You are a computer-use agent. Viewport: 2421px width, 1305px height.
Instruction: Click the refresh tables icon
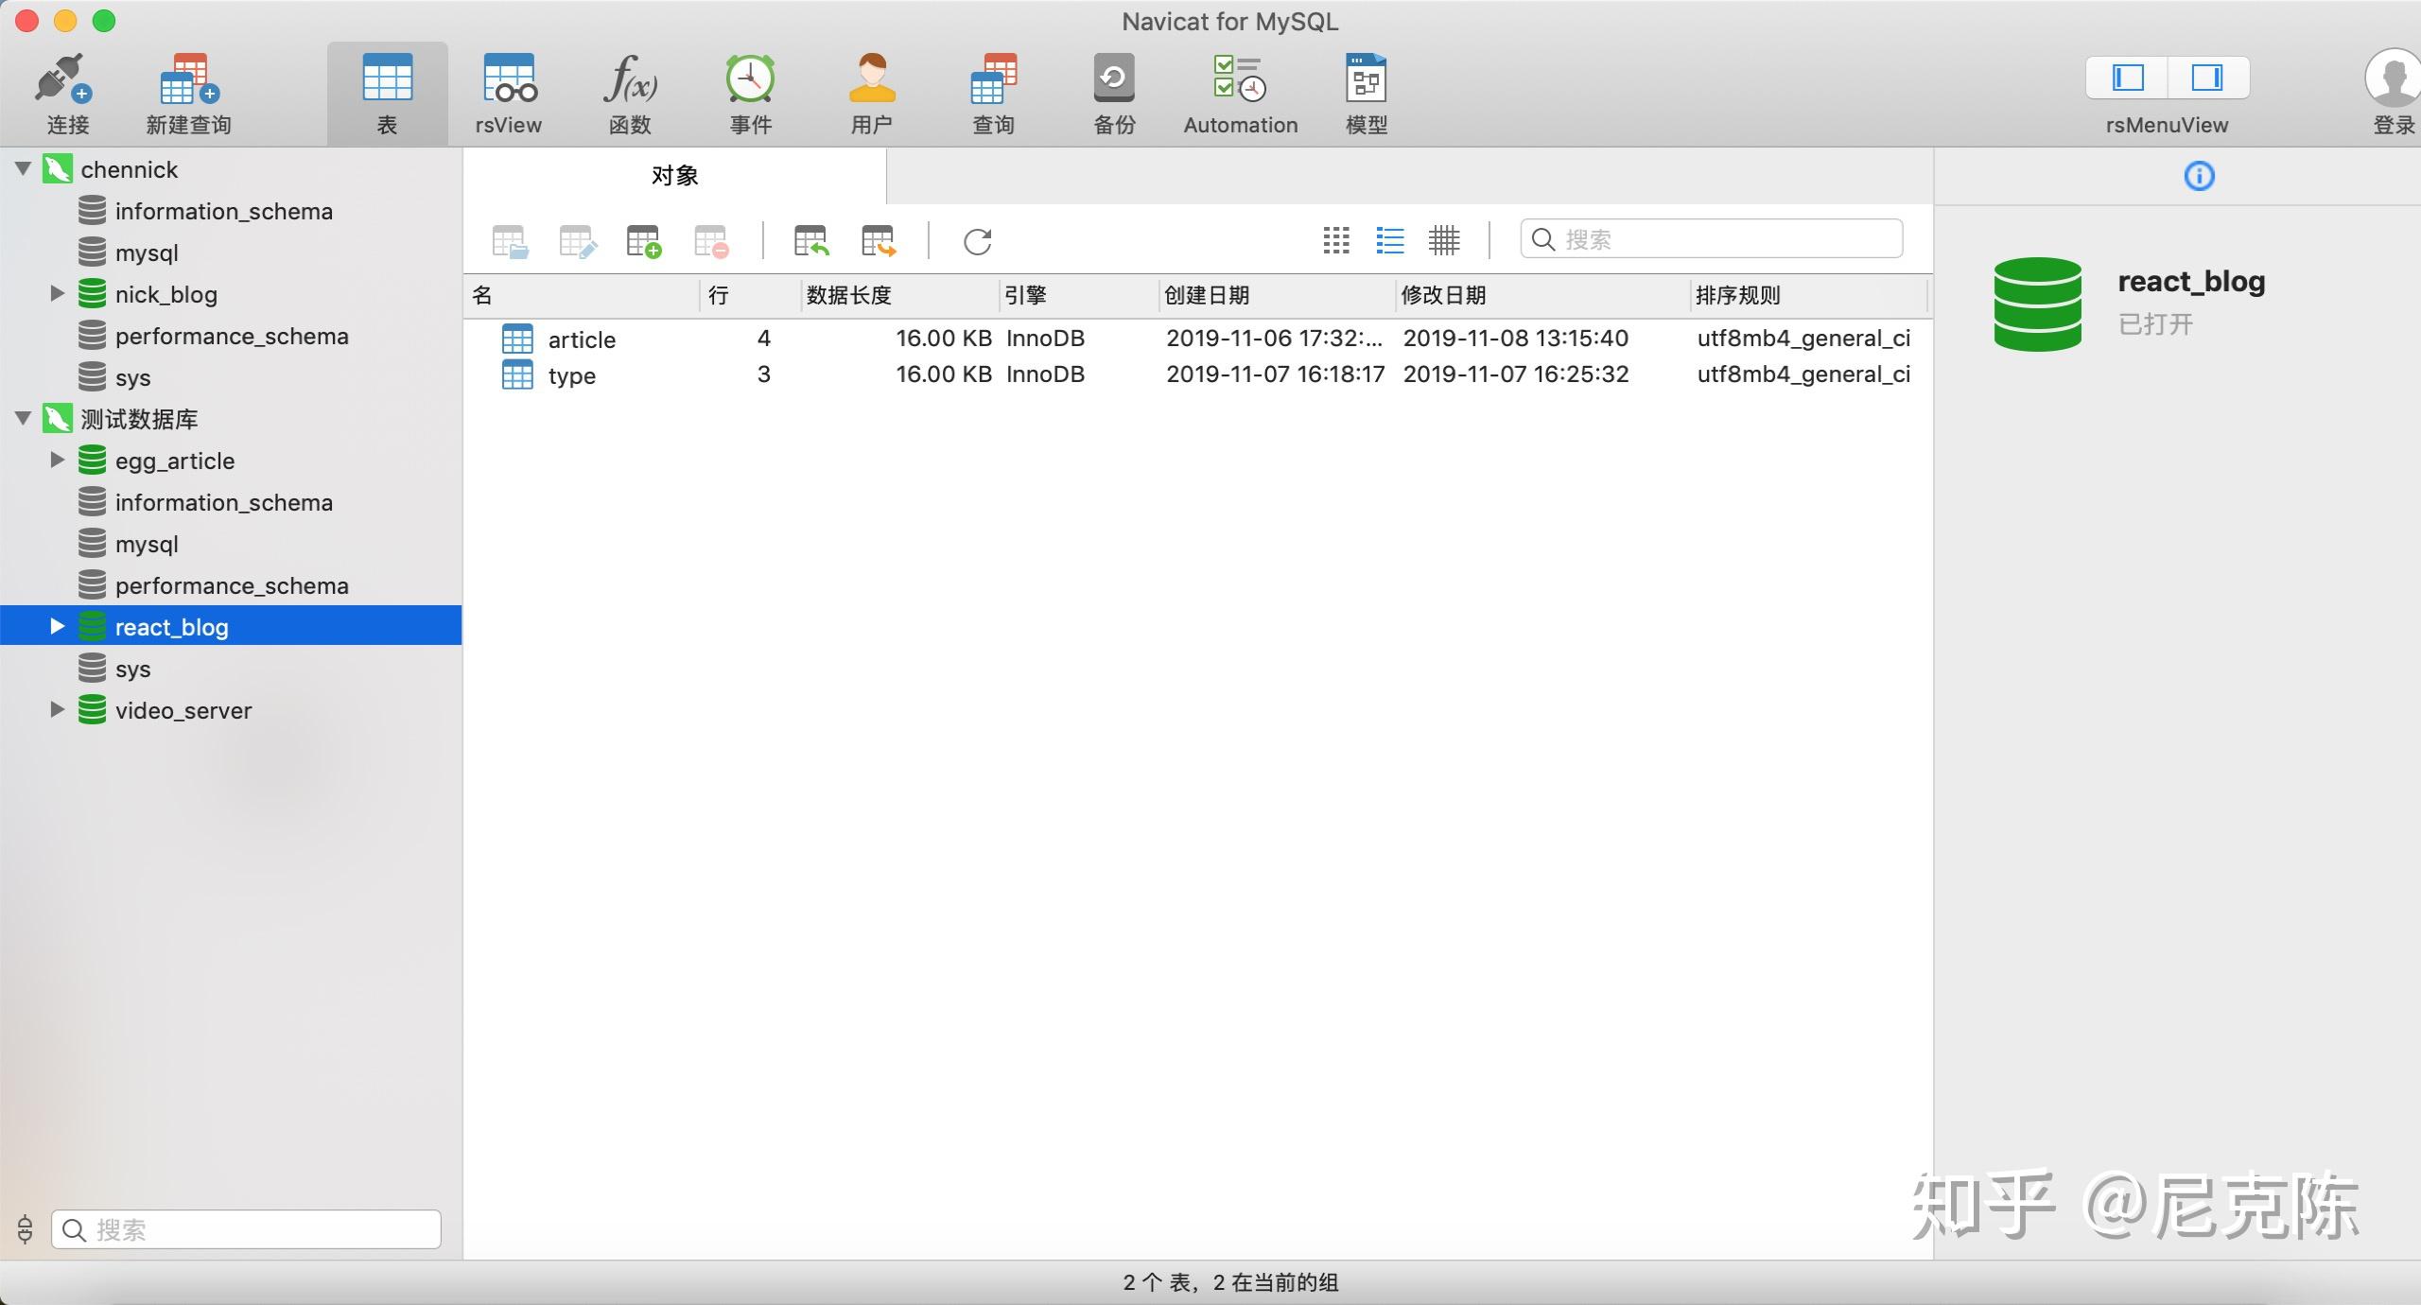click(978, 241)
